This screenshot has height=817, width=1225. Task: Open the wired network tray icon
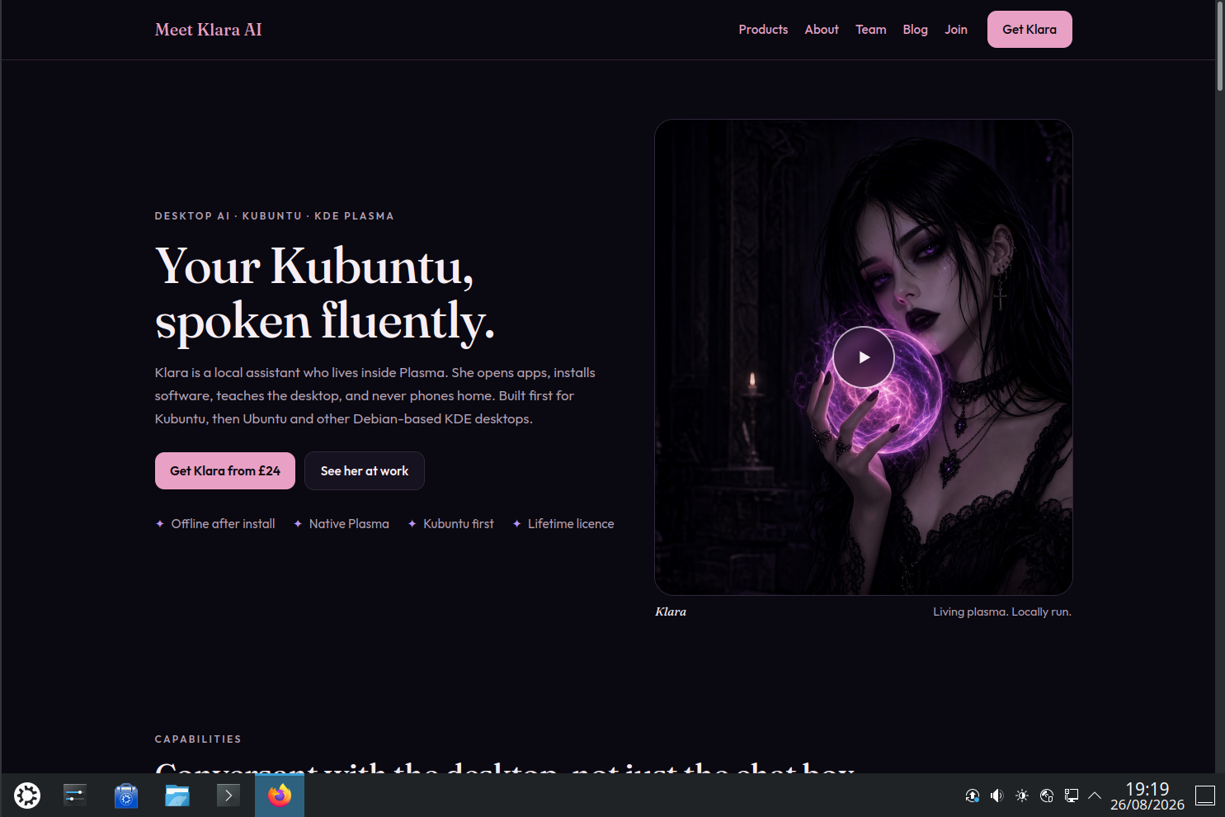click(x=1072, y=796)
